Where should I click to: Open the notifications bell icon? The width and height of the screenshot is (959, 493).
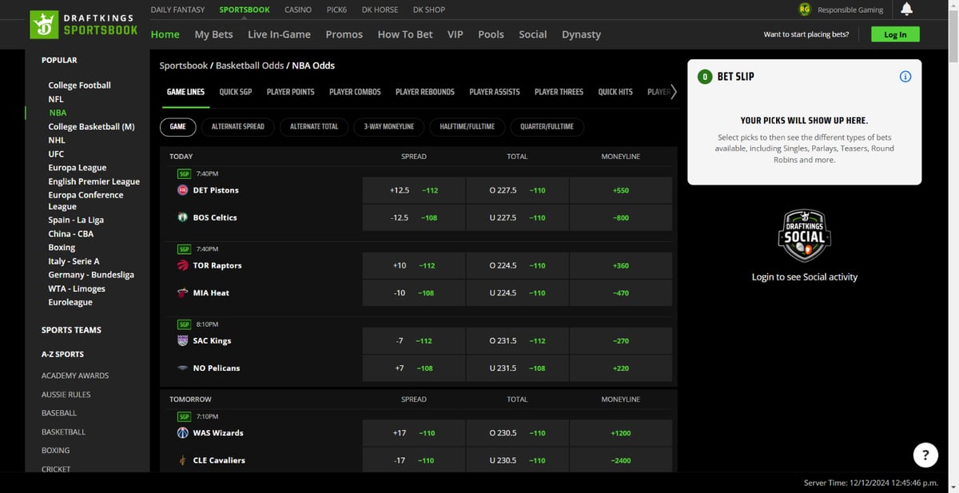(x=906, y=10)
